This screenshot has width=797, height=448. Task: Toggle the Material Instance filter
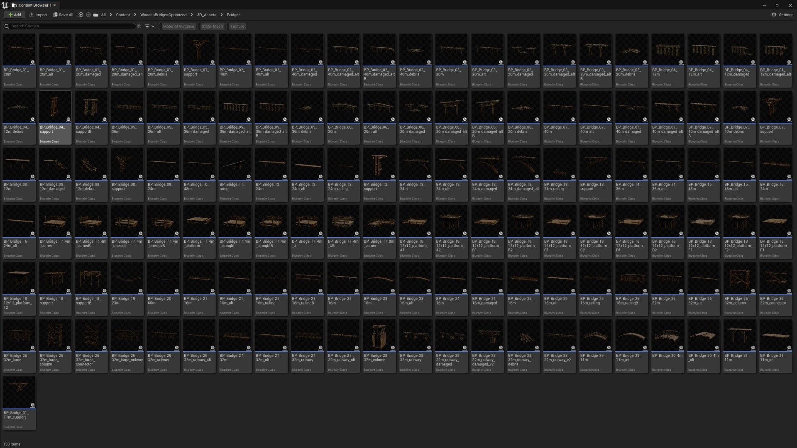(178, 26)
